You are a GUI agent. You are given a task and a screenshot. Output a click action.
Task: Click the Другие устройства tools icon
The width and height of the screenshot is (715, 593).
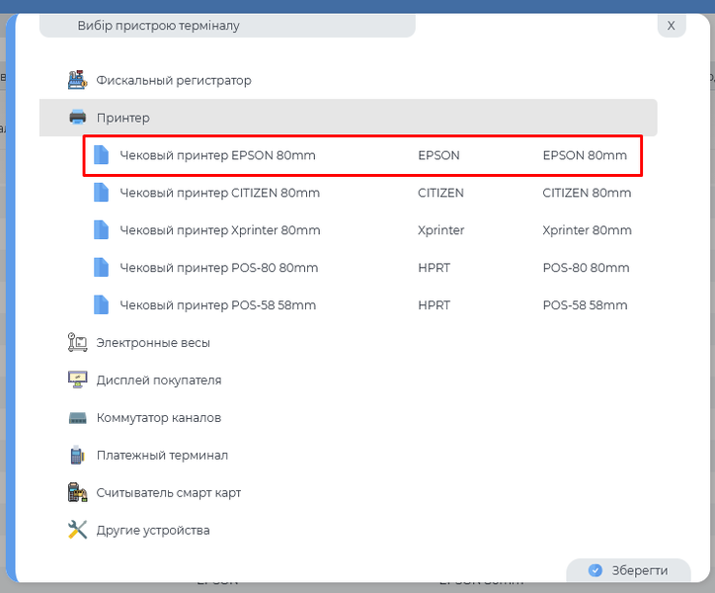point(78,530)
